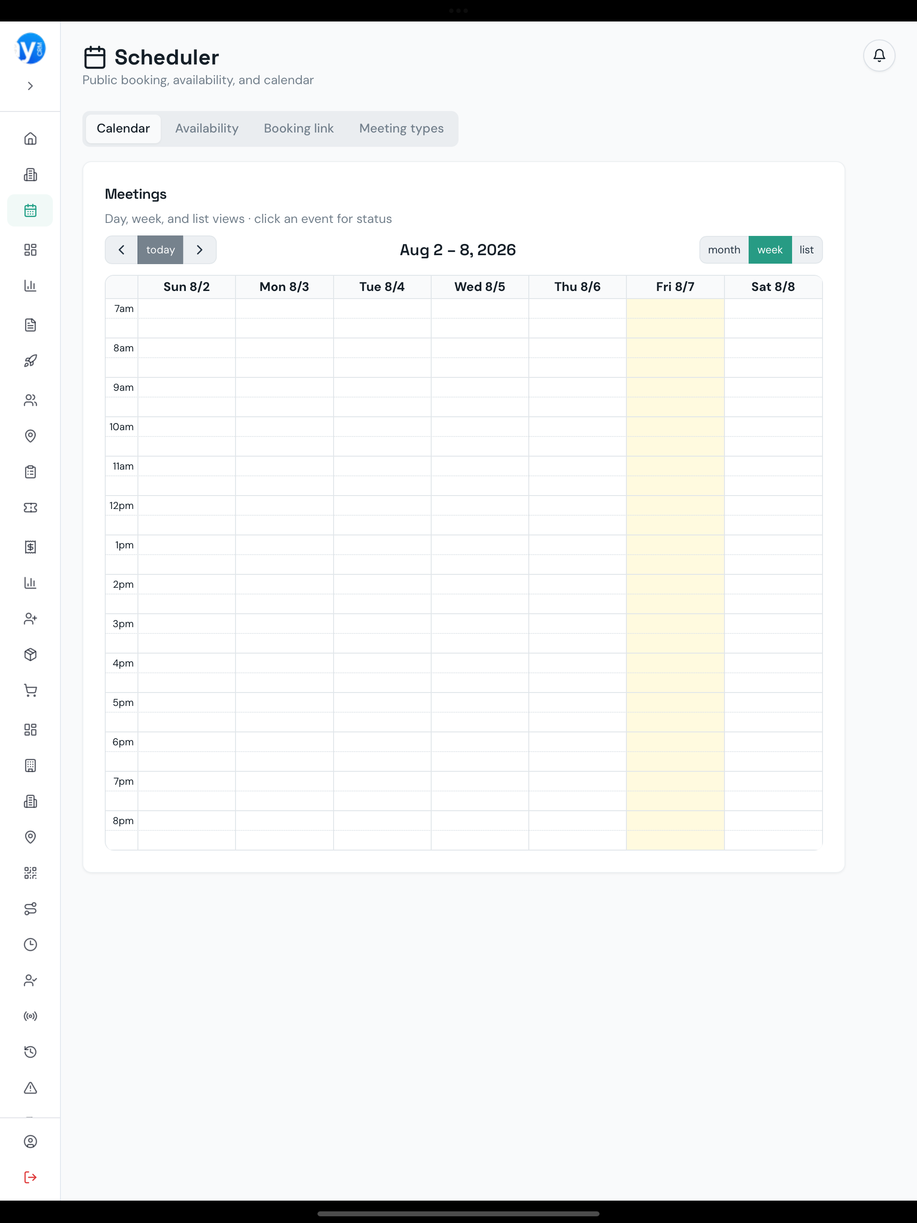917x1223 pixels.
Task: Click the red logout icon
Action: coord(30,1178)
